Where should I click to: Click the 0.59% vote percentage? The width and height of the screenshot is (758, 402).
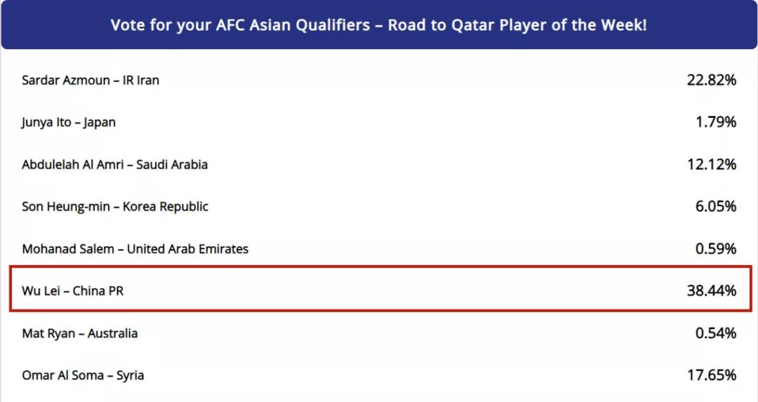coord(716,248)
